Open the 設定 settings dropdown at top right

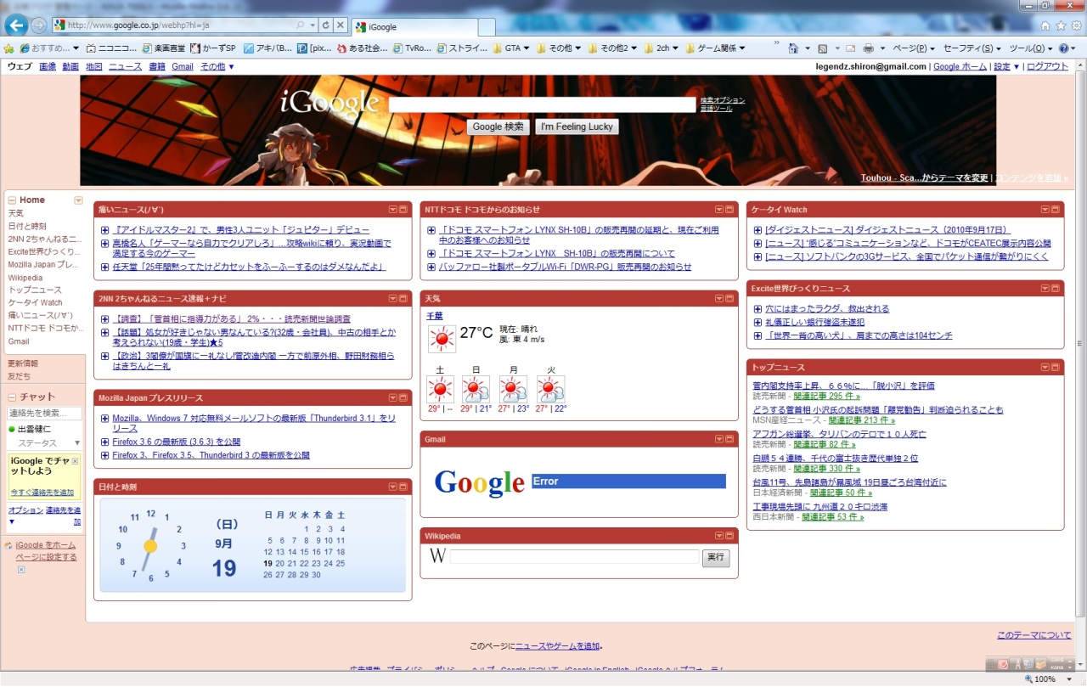coord(1006,66)
